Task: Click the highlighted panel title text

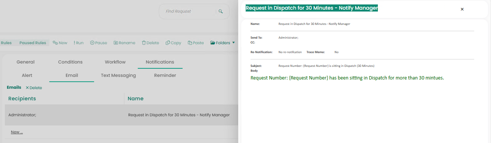Action: (x=312, y=8)
